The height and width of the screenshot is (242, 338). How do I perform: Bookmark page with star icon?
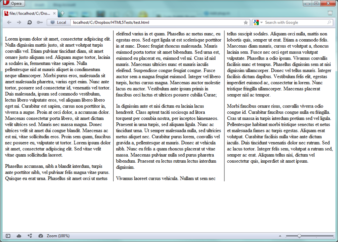tap(246, 22)
